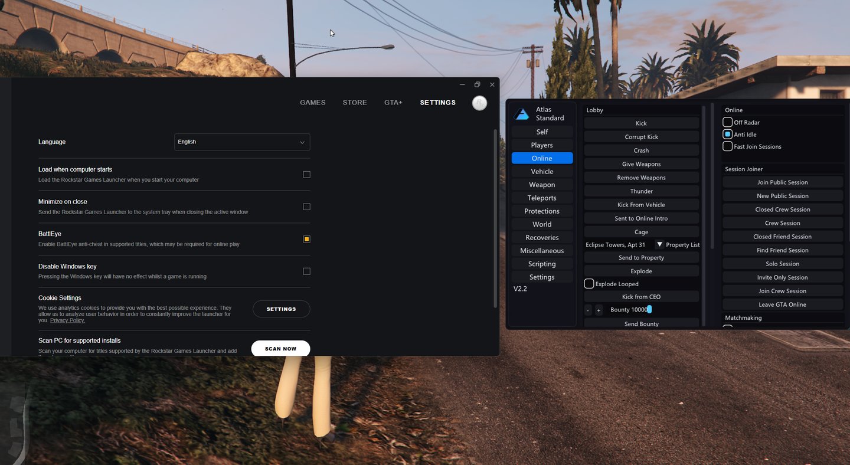This screenshot has width=850, height=465.
Task: Switch to the GAMES tab in the launcher
Action: click(313, 103)
